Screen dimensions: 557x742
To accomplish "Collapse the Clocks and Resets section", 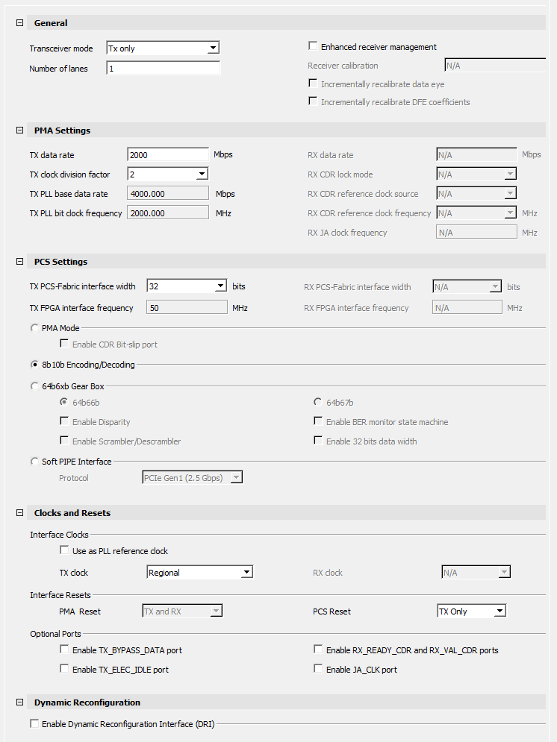I will click(19, 512).
